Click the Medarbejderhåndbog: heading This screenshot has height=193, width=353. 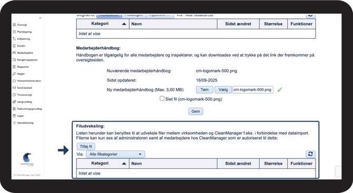click(x=98, y=48)
